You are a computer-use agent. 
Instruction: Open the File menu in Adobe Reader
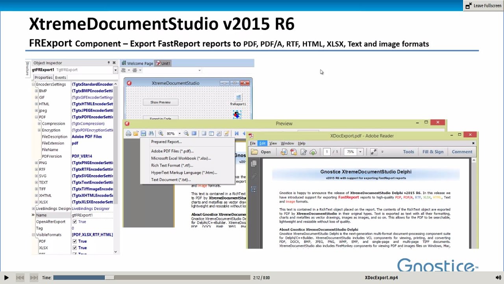(253, 143)
